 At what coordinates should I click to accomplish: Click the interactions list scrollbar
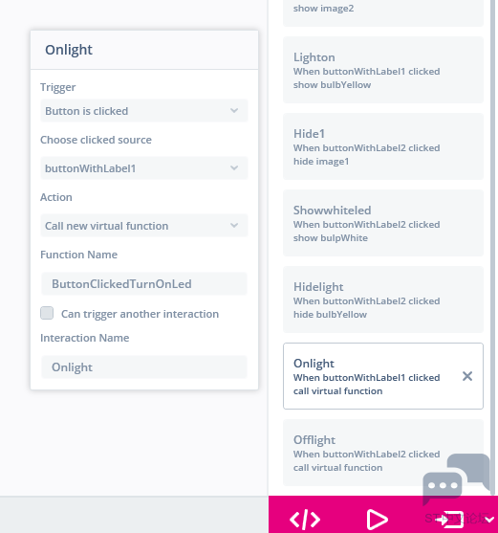coord(492,238)
